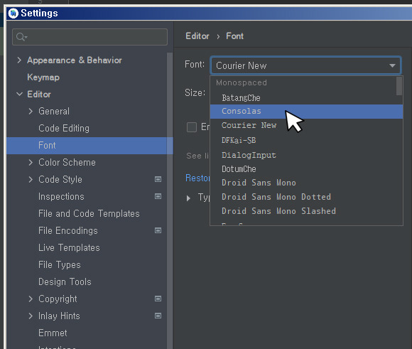Pick DFKai-SB font option
This screenshot has width=412, height=349.
coord(306,140)
